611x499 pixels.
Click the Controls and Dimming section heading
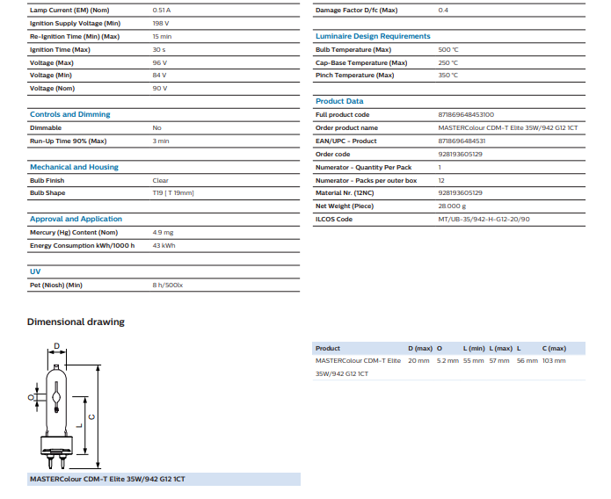pyautogui.click(x=69, y=114)
